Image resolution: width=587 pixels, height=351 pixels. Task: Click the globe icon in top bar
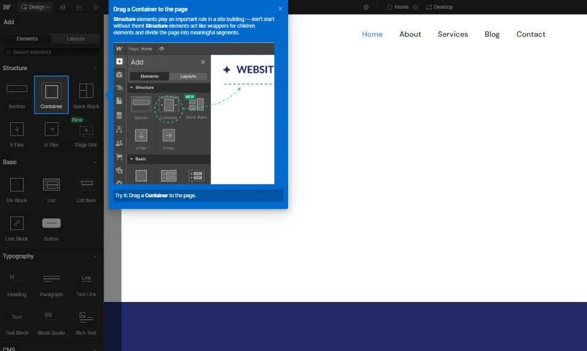366,7
